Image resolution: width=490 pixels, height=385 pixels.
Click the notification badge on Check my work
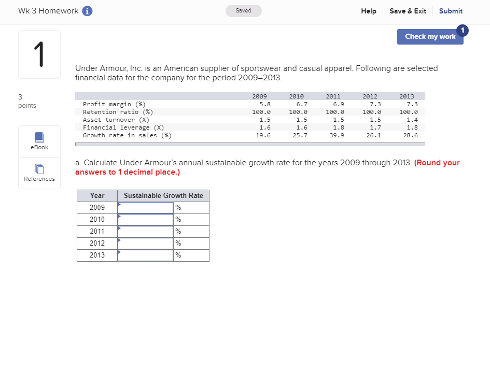(462, 30)
